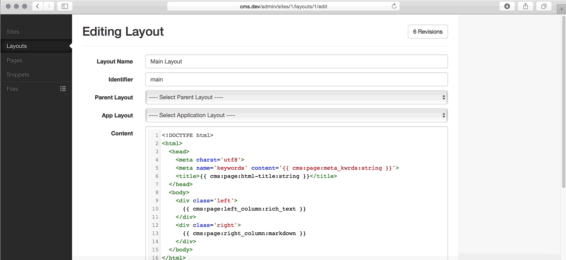Go forward with the browser forward arrow
566x260 pixels.
(x=49, y=6)
